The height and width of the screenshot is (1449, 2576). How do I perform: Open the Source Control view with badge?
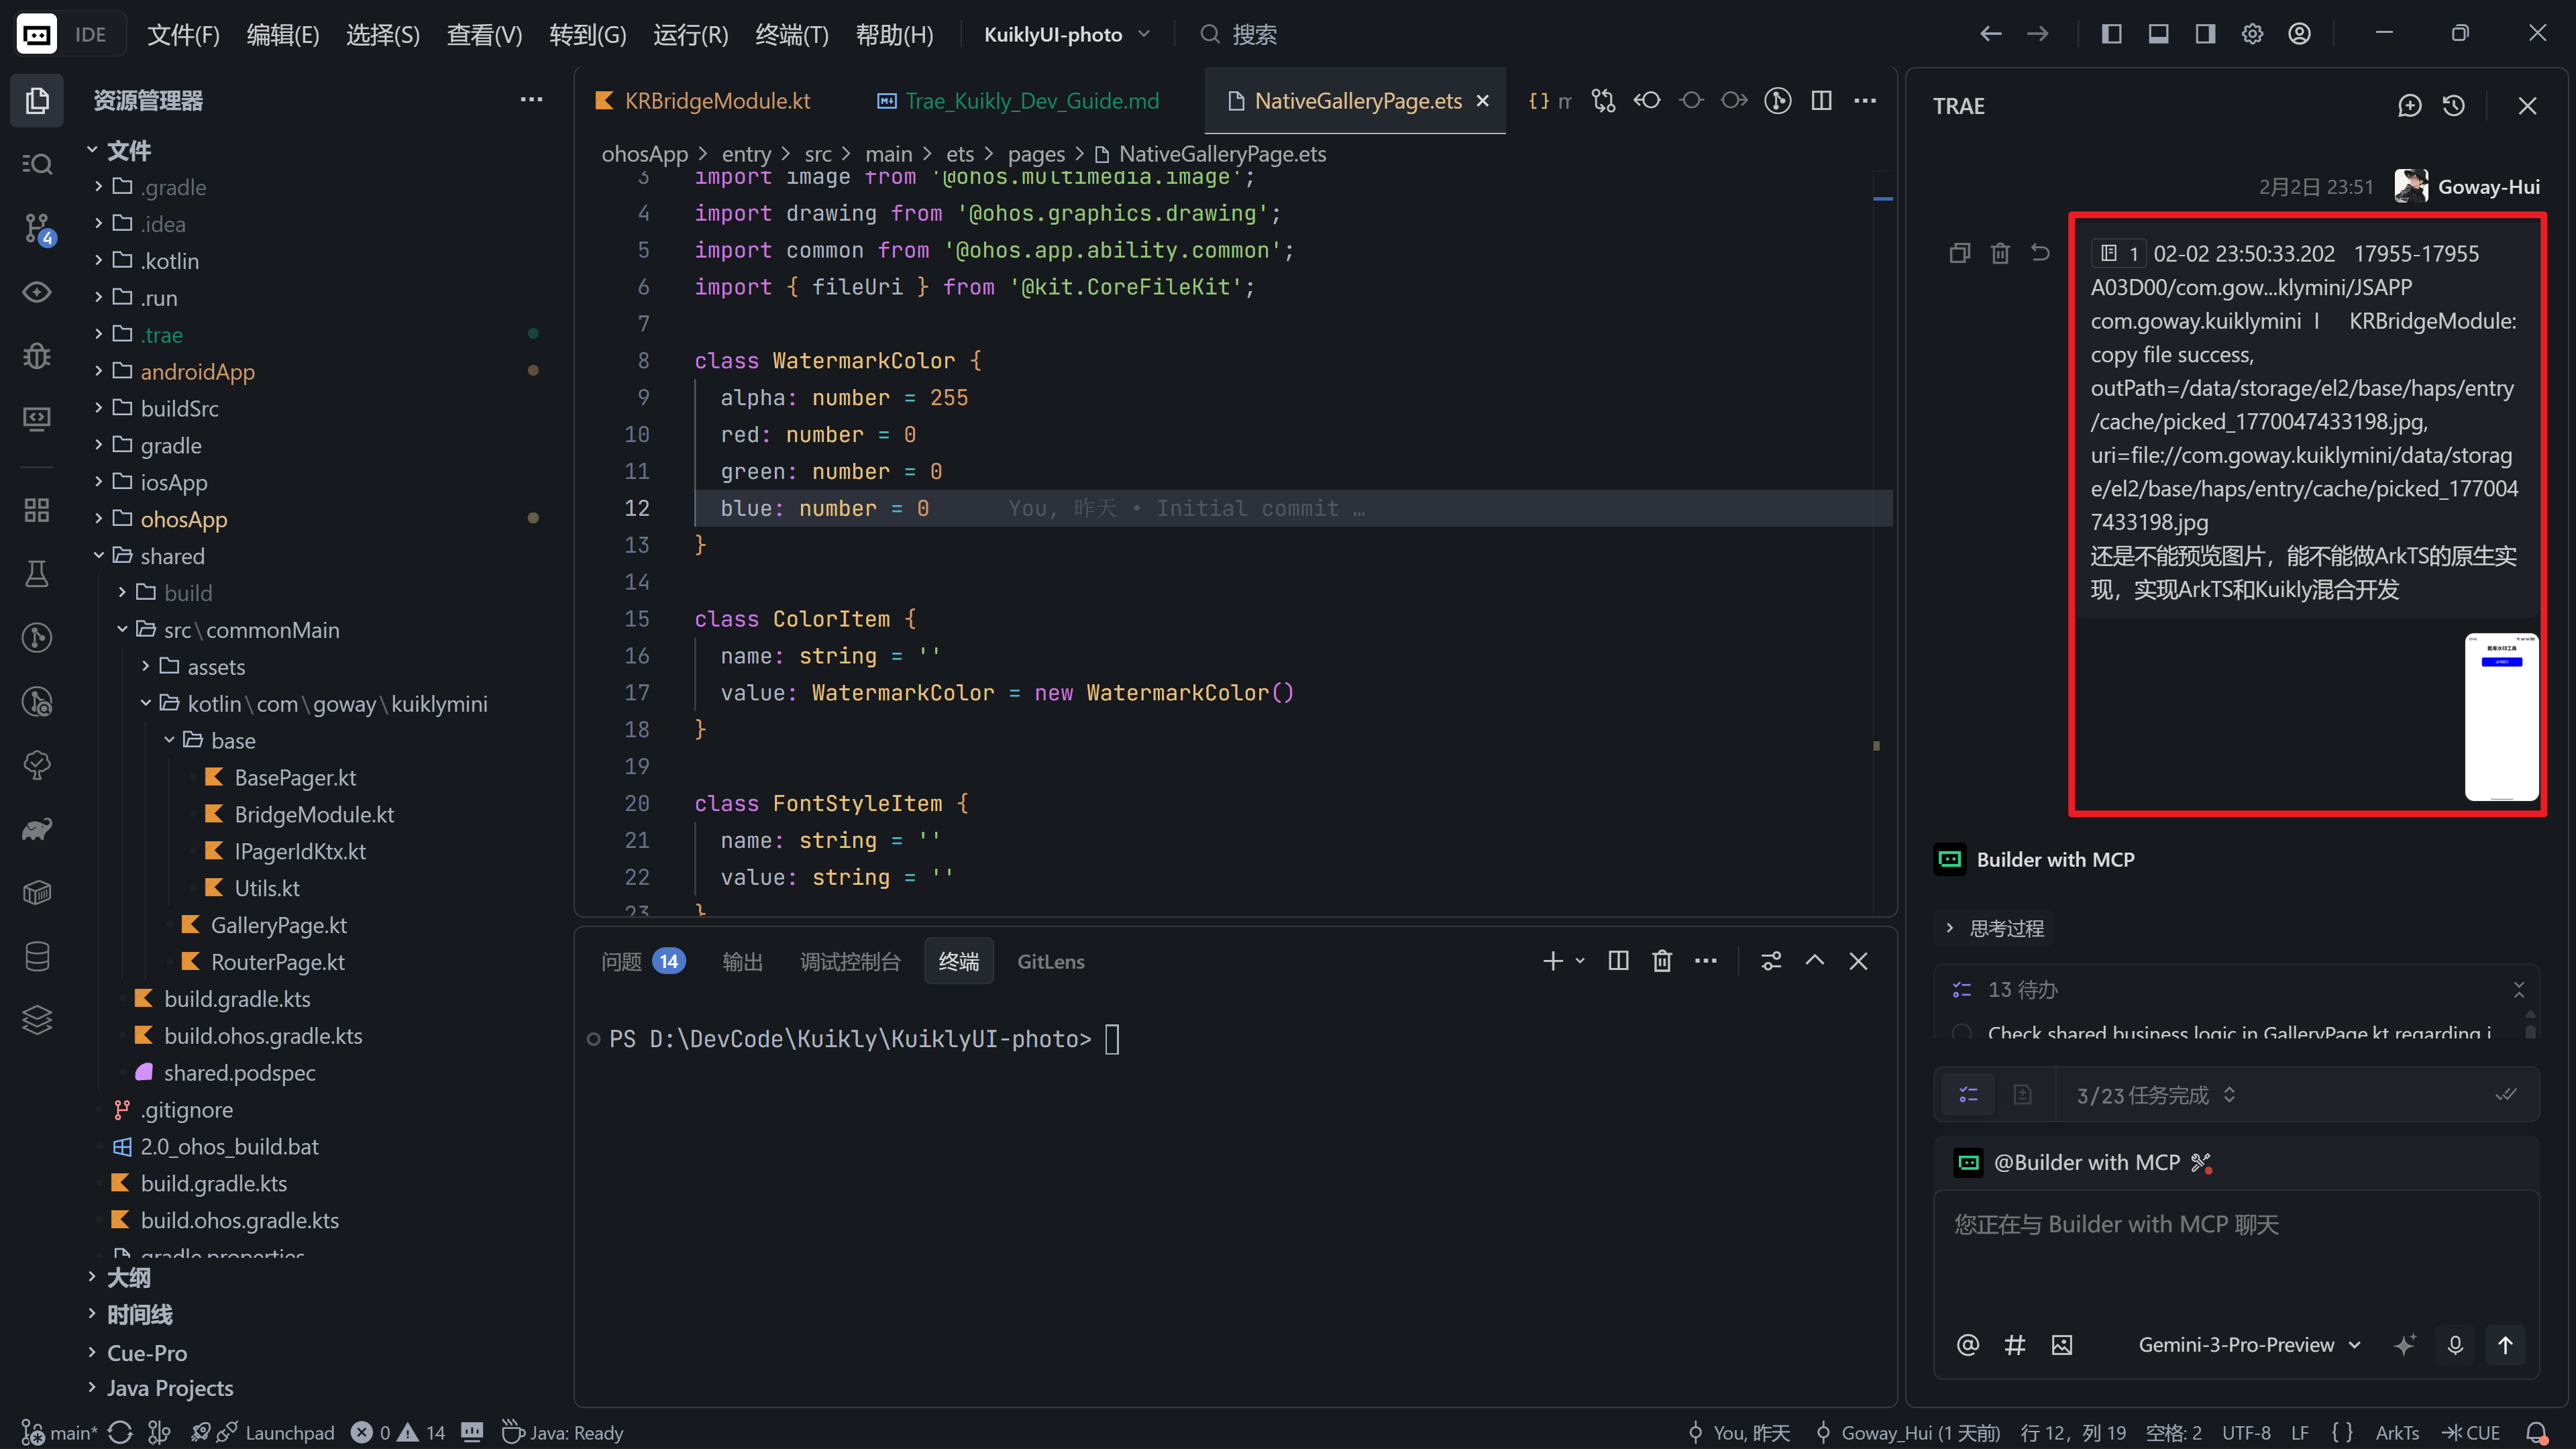[37, 228]
